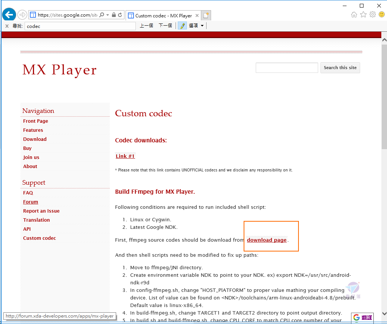Click the 'Report an Issue' link
Image resolution: width=387 pixels, height=324 pixels.
tap(41, 211)
